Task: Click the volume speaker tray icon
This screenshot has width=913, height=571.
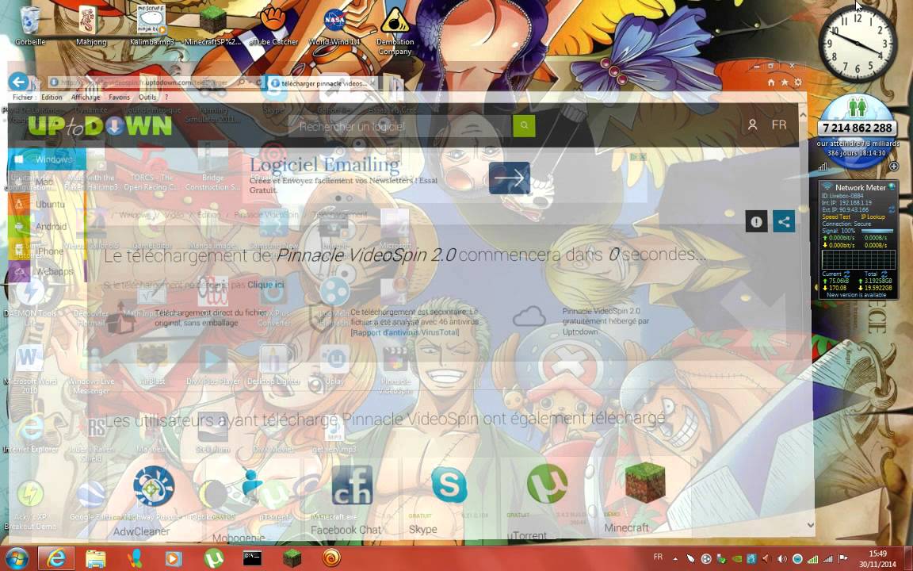Action: pyautogui.click(x=781, y=559)
